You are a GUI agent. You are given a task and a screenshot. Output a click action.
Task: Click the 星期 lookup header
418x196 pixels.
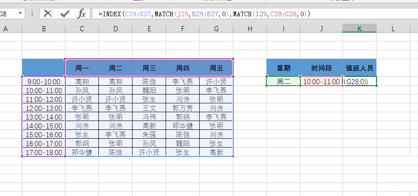click(283, 68)
